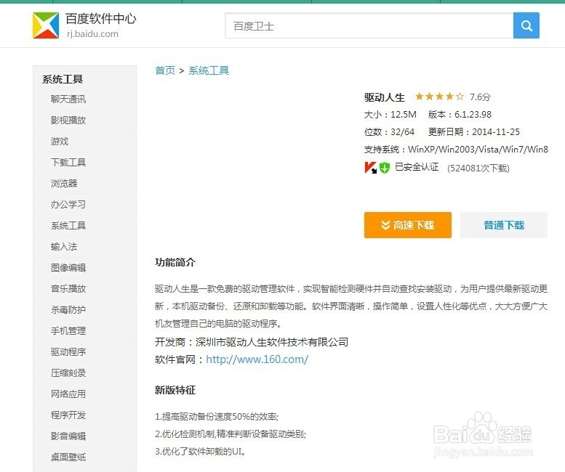
Task: Select 音乐播放 category in sidebar
Action: click(68, 288)
